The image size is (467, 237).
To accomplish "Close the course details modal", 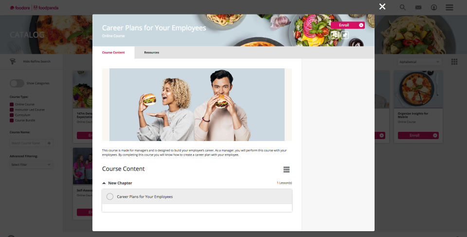I will 382,6.
